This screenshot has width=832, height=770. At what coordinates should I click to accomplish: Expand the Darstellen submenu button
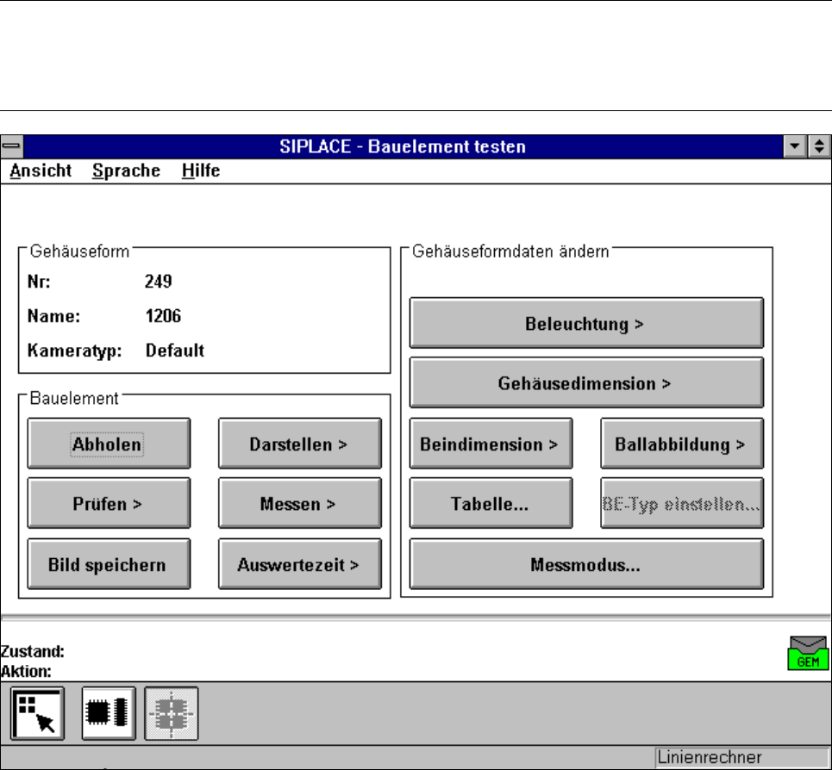299,444
